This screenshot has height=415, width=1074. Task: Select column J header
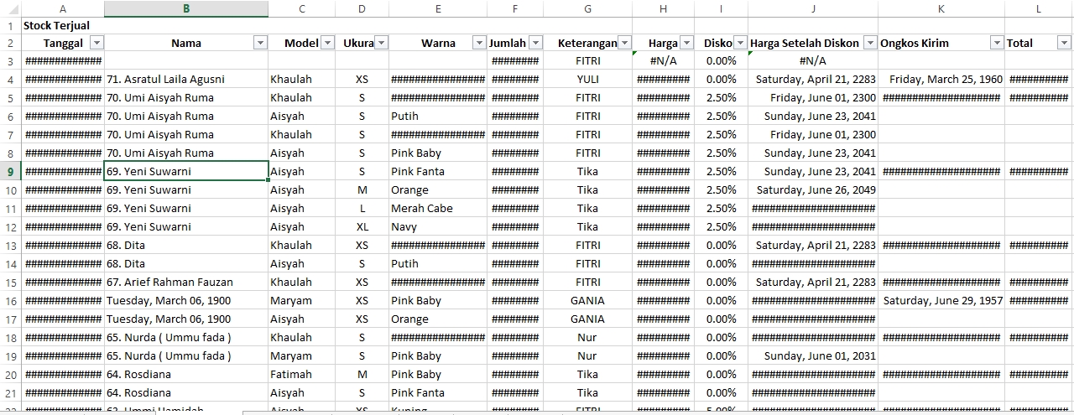[813, 8]
